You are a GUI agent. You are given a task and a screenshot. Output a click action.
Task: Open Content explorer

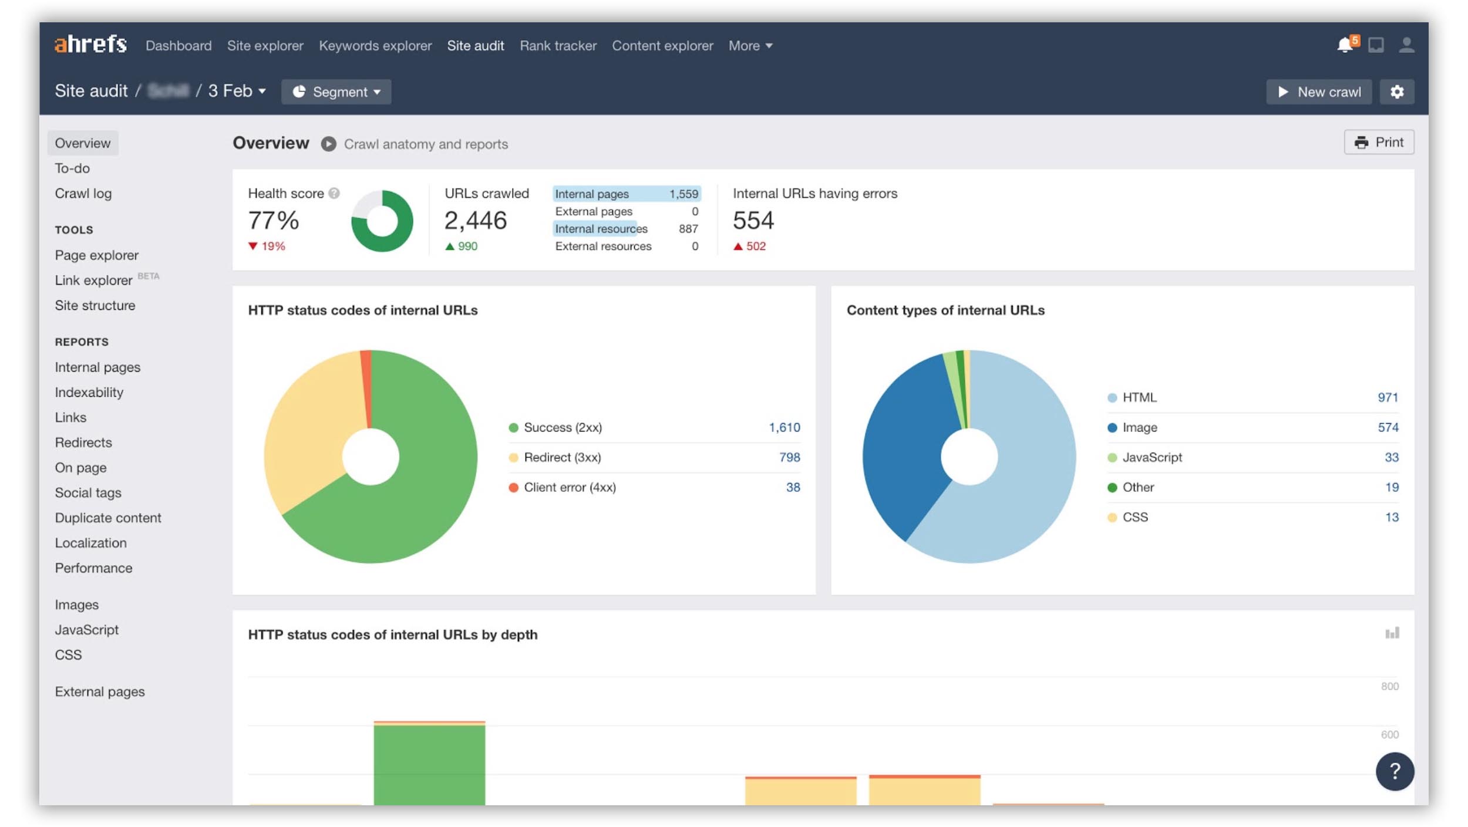662,45
